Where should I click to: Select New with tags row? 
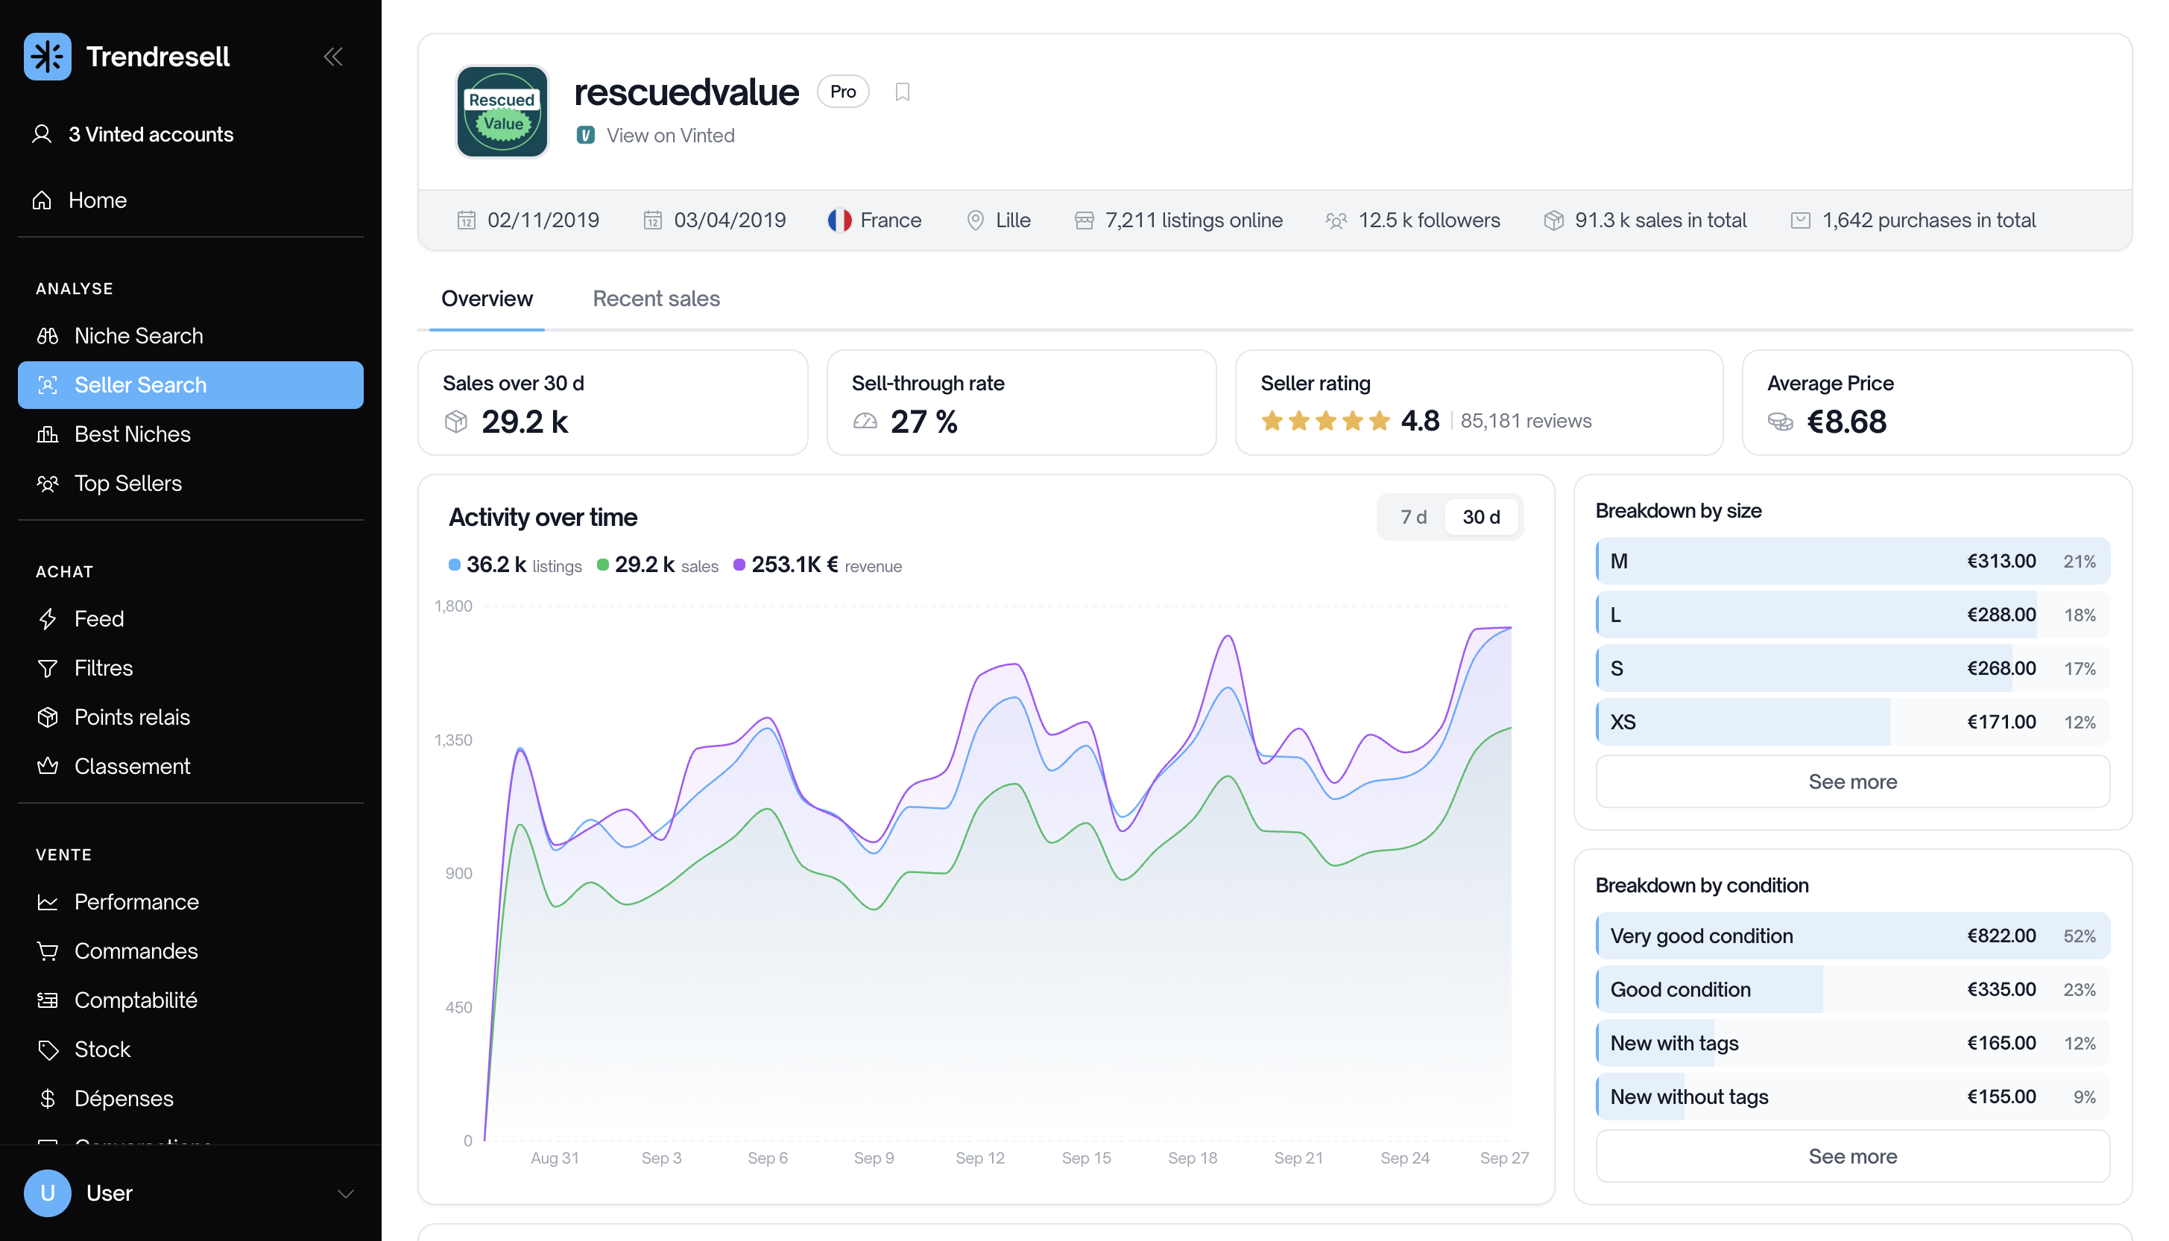tap(1853, 1044)
